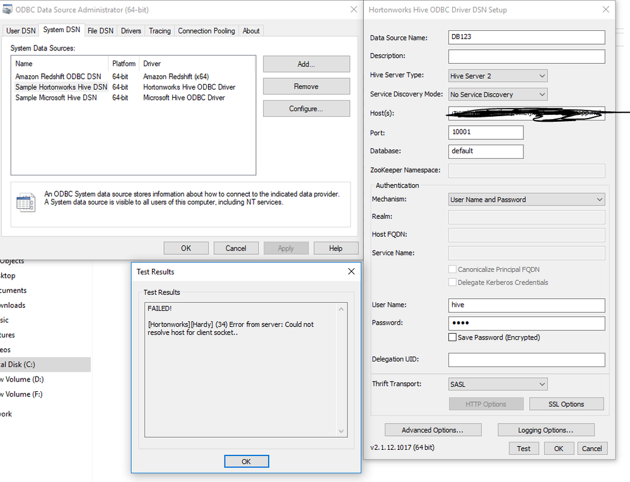630x482 pixels.
Task: Click the Help button
Action: point(336,248)
